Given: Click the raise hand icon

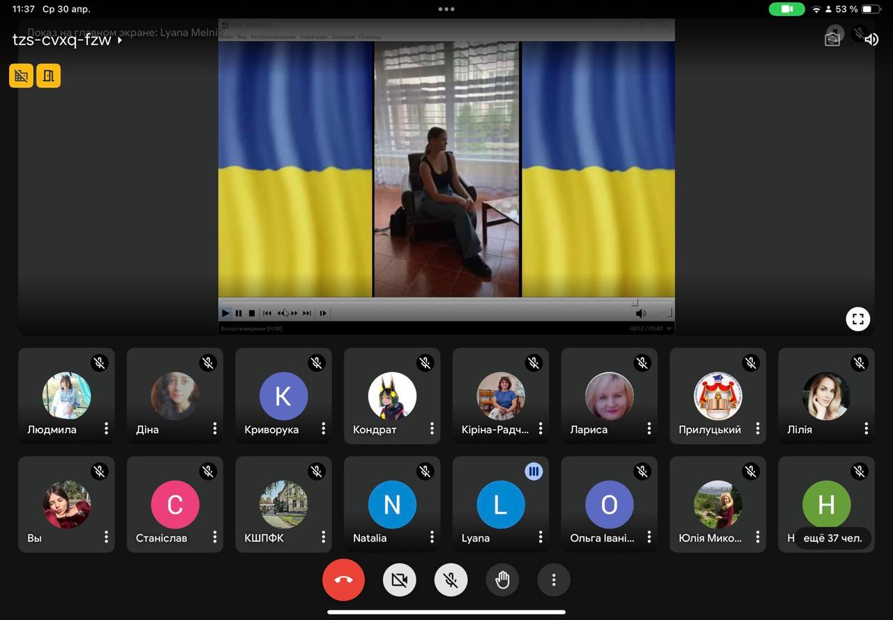Looking at the screenshot, I should tap(502, 580).
